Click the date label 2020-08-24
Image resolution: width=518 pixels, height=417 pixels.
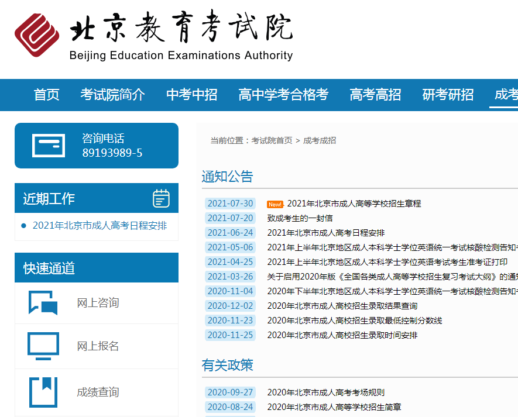click(x=230, y=406)
